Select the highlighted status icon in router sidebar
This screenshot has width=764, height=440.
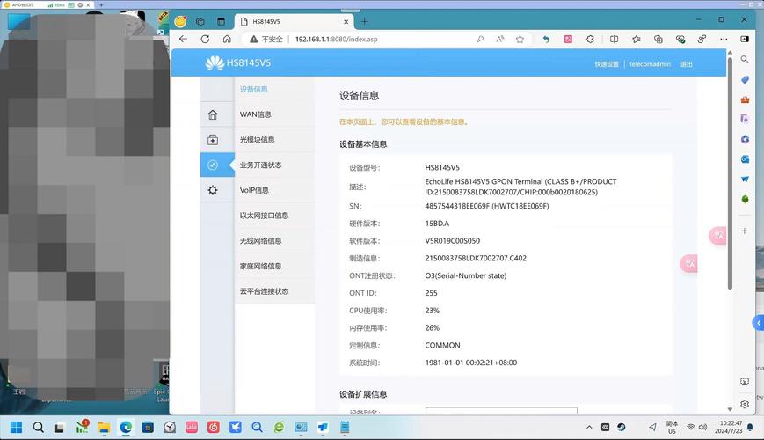(x=213, y=165)
